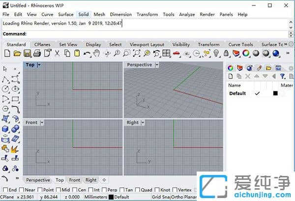Activate the Perspective tab at bottom
295x201 pixels.
(38, 180)
